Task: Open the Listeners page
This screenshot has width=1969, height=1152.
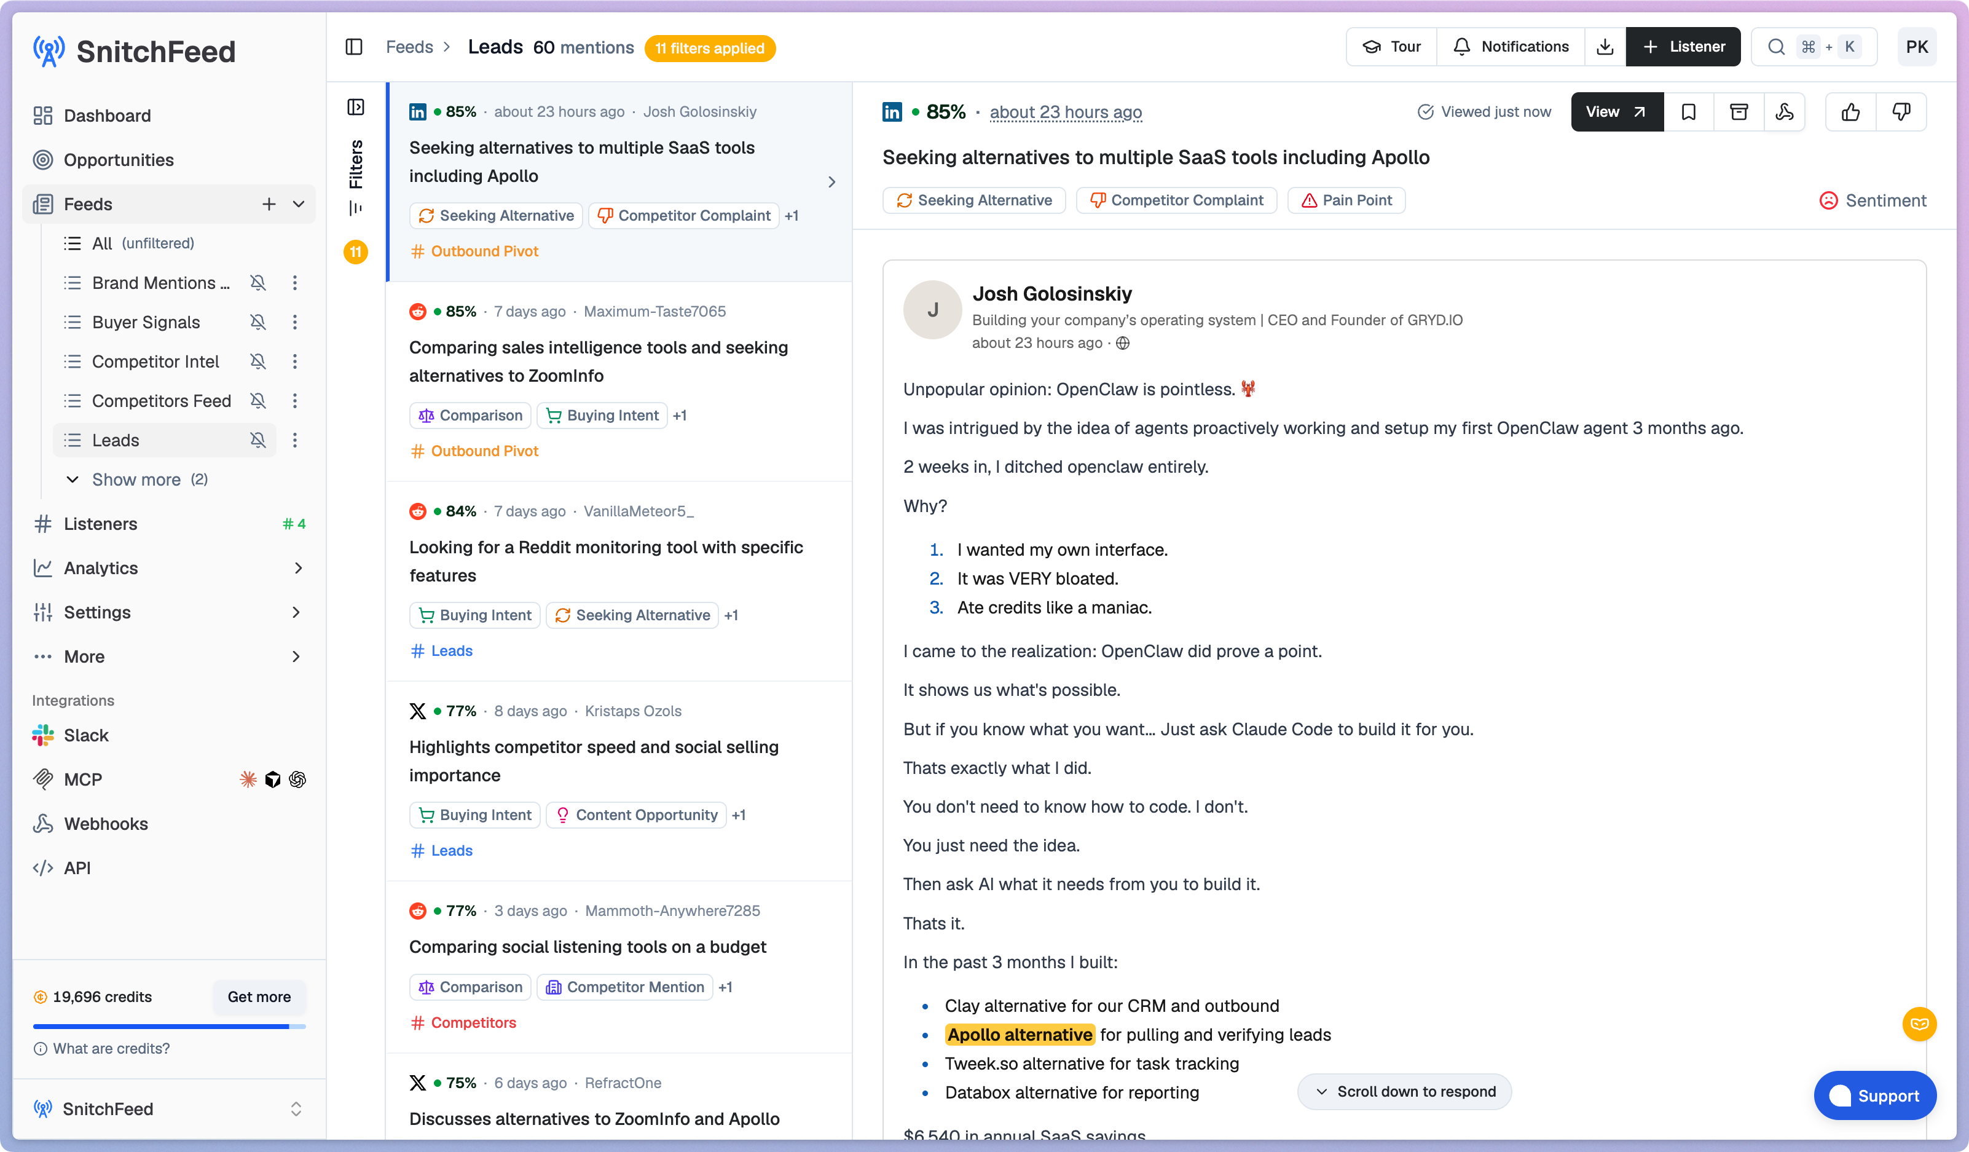Action: (x=169, y=524)
